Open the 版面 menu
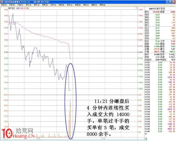The image size is (176, 141). tap(78, 5)
